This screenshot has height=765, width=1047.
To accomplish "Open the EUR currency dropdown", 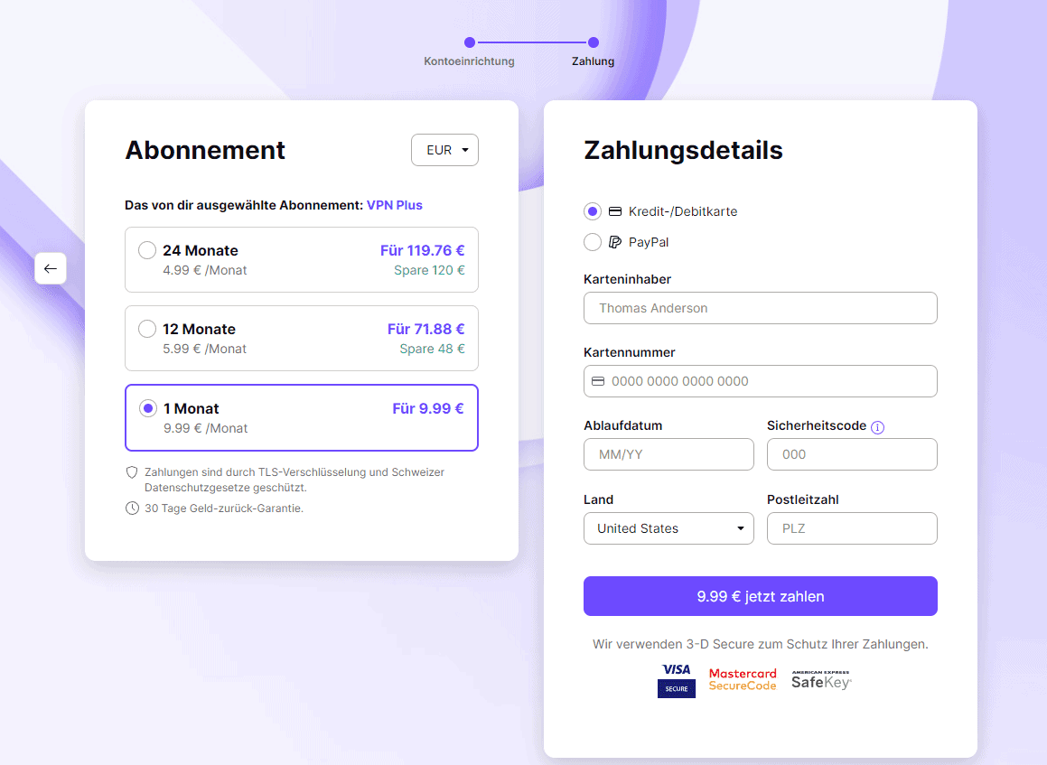I will [x=444, y=150].
